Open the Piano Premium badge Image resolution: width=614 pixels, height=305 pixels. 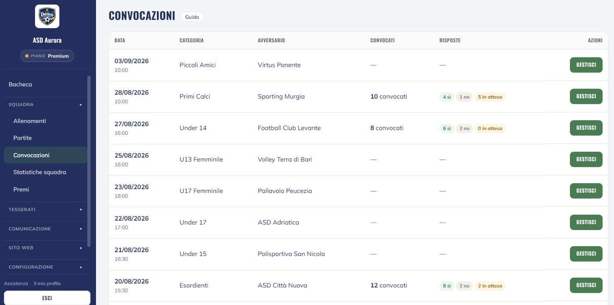47,56
